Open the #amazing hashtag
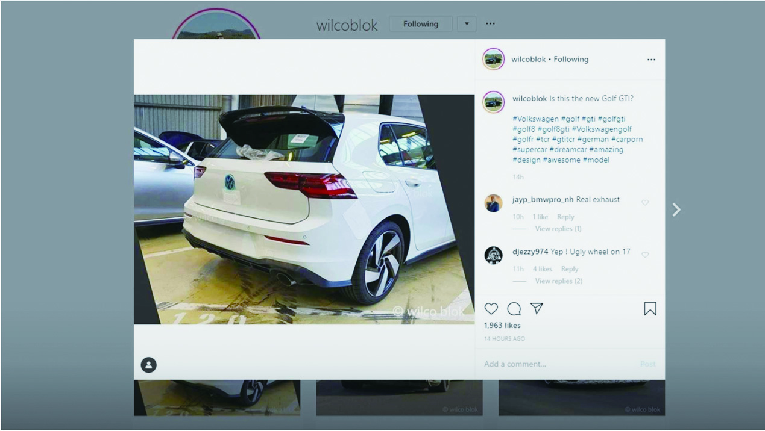 (606, 150)
